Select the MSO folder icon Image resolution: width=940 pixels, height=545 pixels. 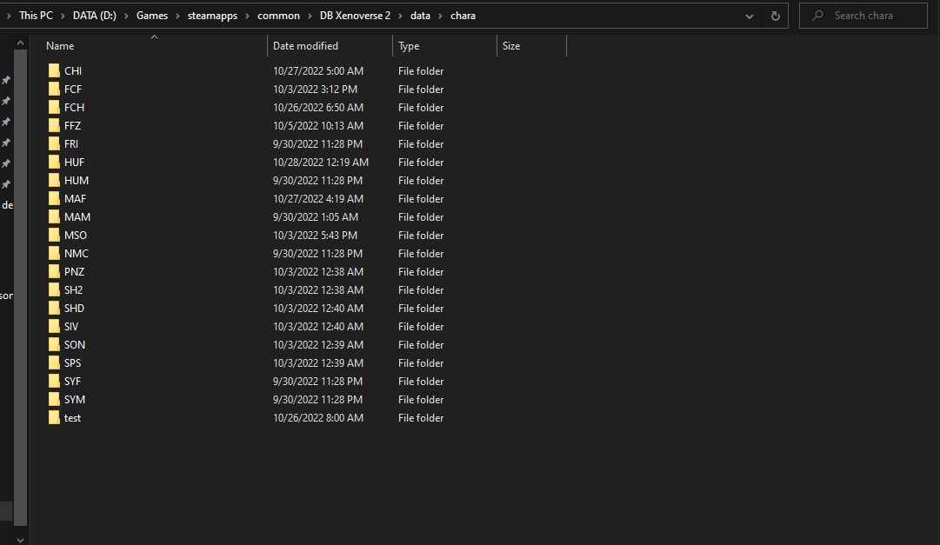(x=54, y=236)
